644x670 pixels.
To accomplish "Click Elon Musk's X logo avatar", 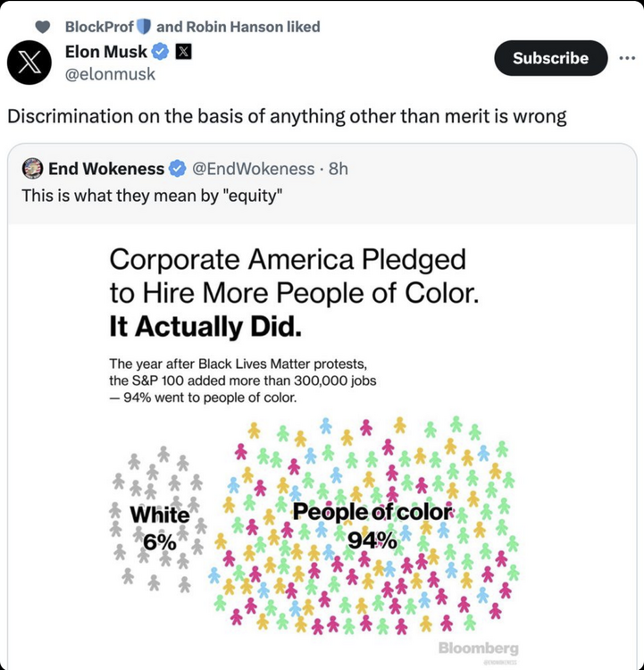I will tap(29, 62).
